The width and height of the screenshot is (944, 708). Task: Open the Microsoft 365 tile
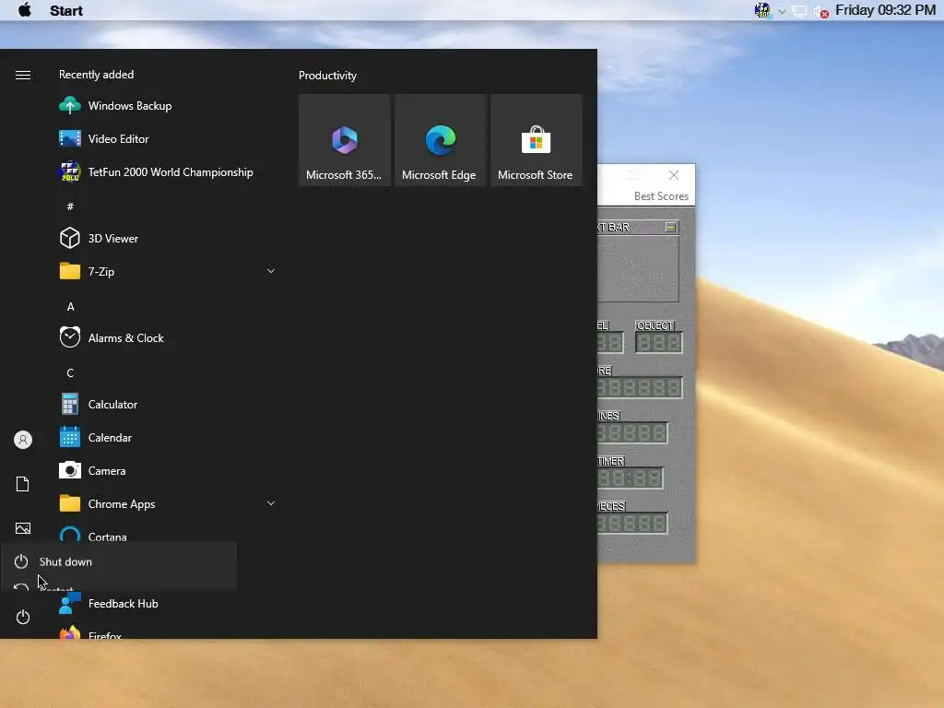[x=345, y=140]
